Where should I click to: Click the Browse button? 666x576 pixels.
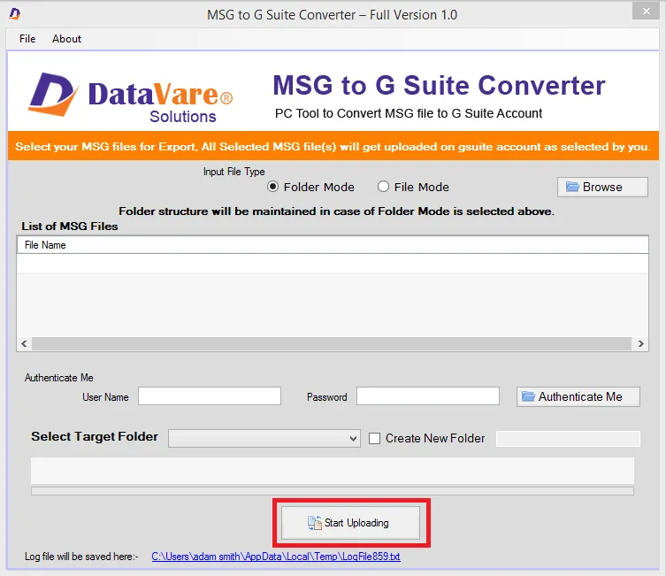[x=602, y=187]
